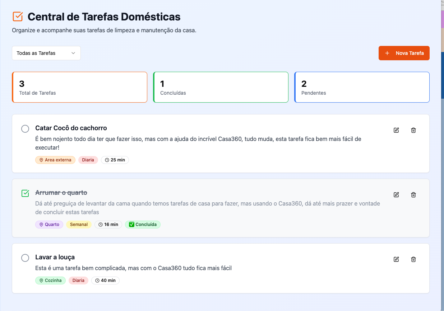Click the 'Lavar a louça' task title
This screenshot has height=311, width=444.
pos(55,257)
